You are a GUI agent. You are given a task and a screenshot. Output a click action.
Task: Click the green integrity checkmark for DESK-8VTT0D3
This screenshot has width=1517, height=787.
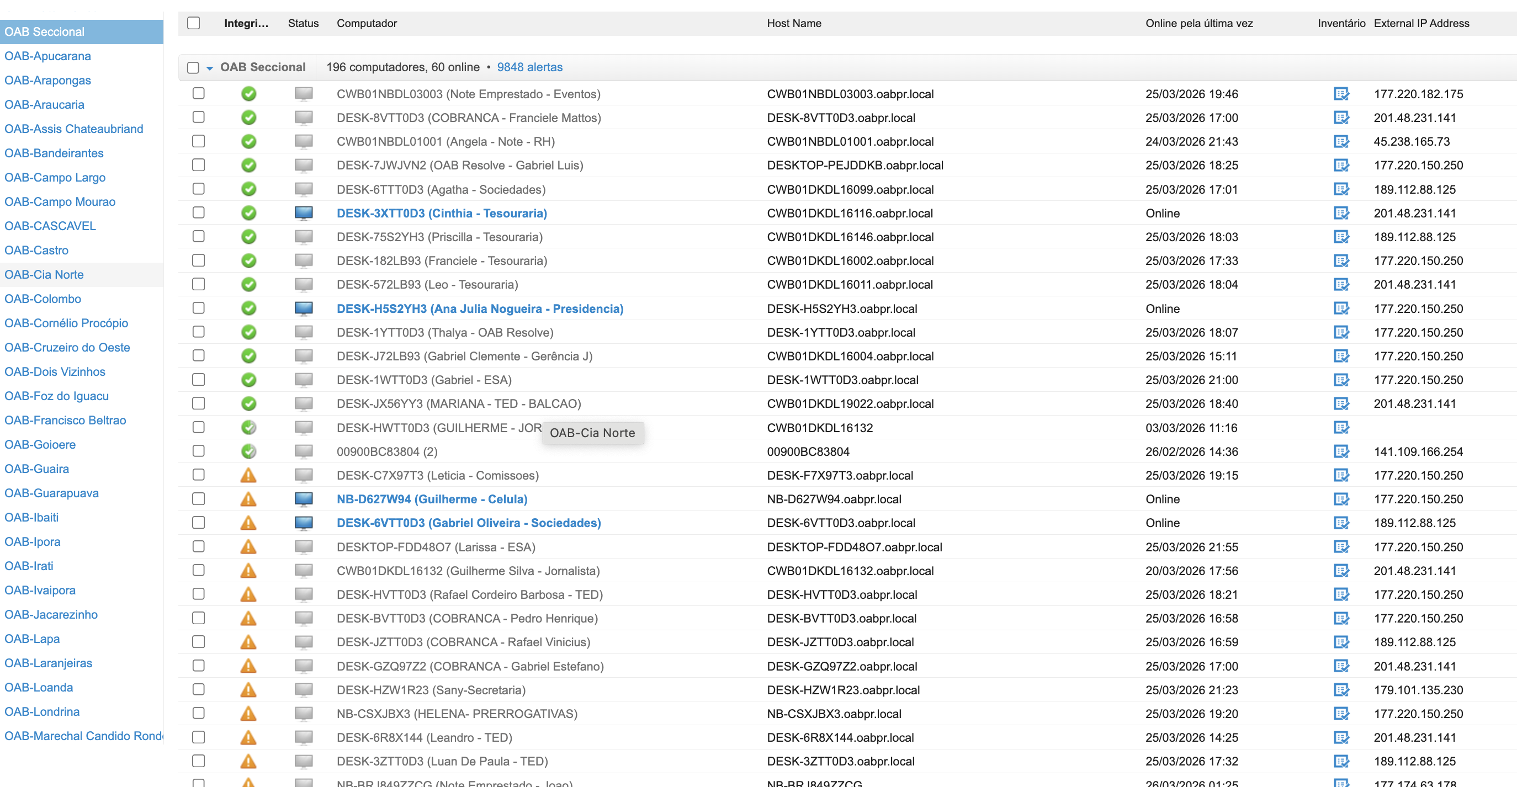(248, 118)
